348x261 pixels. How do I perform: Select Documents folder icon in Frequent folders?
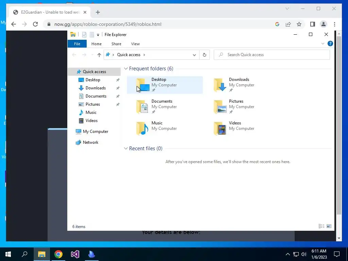[x=142, y=106]
